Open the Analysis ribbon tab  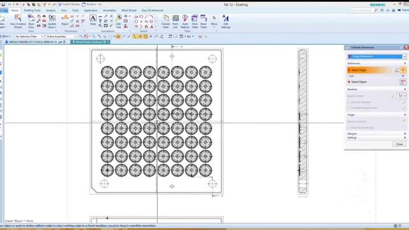pyautogui.click(x=50, y=10)
